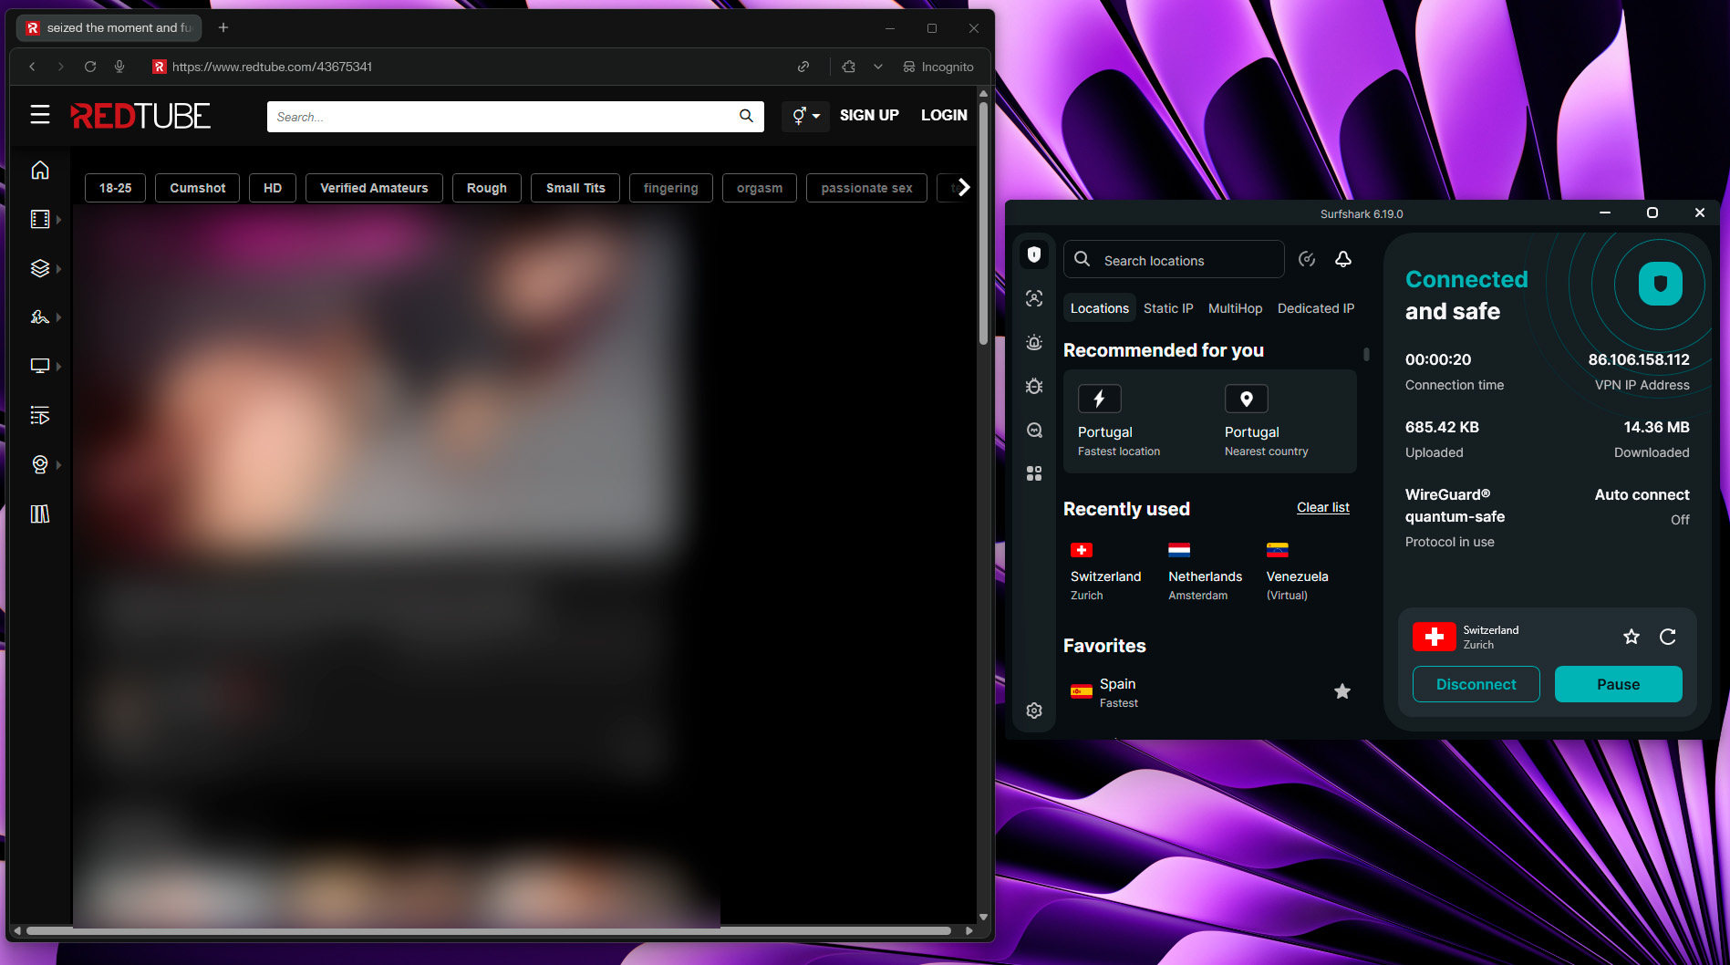Viewport: 1730px width, 965px height.
Task: Expand the webcam icon sidebar arrow
Action: (59, 465)
